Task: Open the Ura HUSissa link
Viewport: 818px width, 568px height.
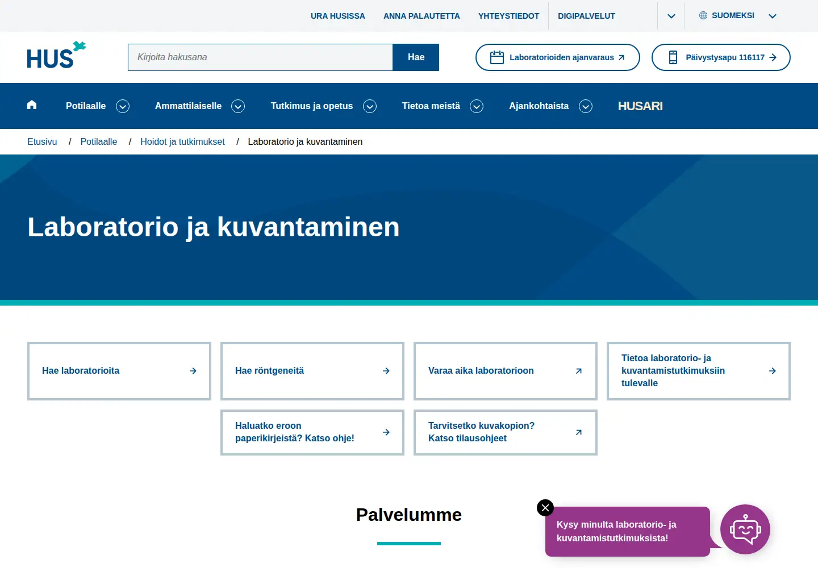Action: [x=338, y=16]
